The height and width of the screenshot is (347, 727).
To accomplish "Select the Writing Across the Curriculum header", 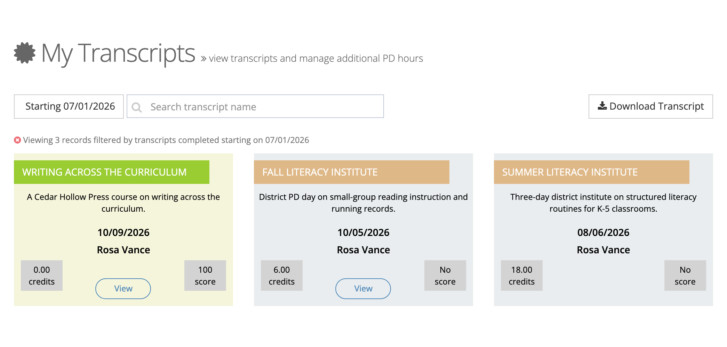I will 112,172.
